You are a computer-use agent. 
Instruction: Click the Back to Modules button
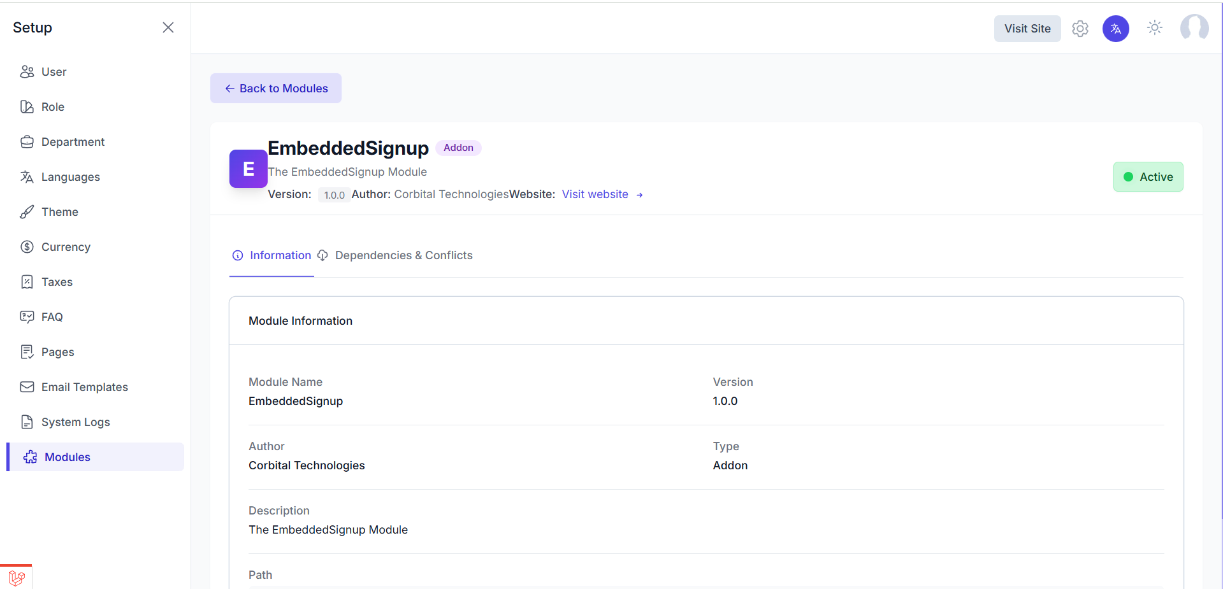click(x=275, y=88)
